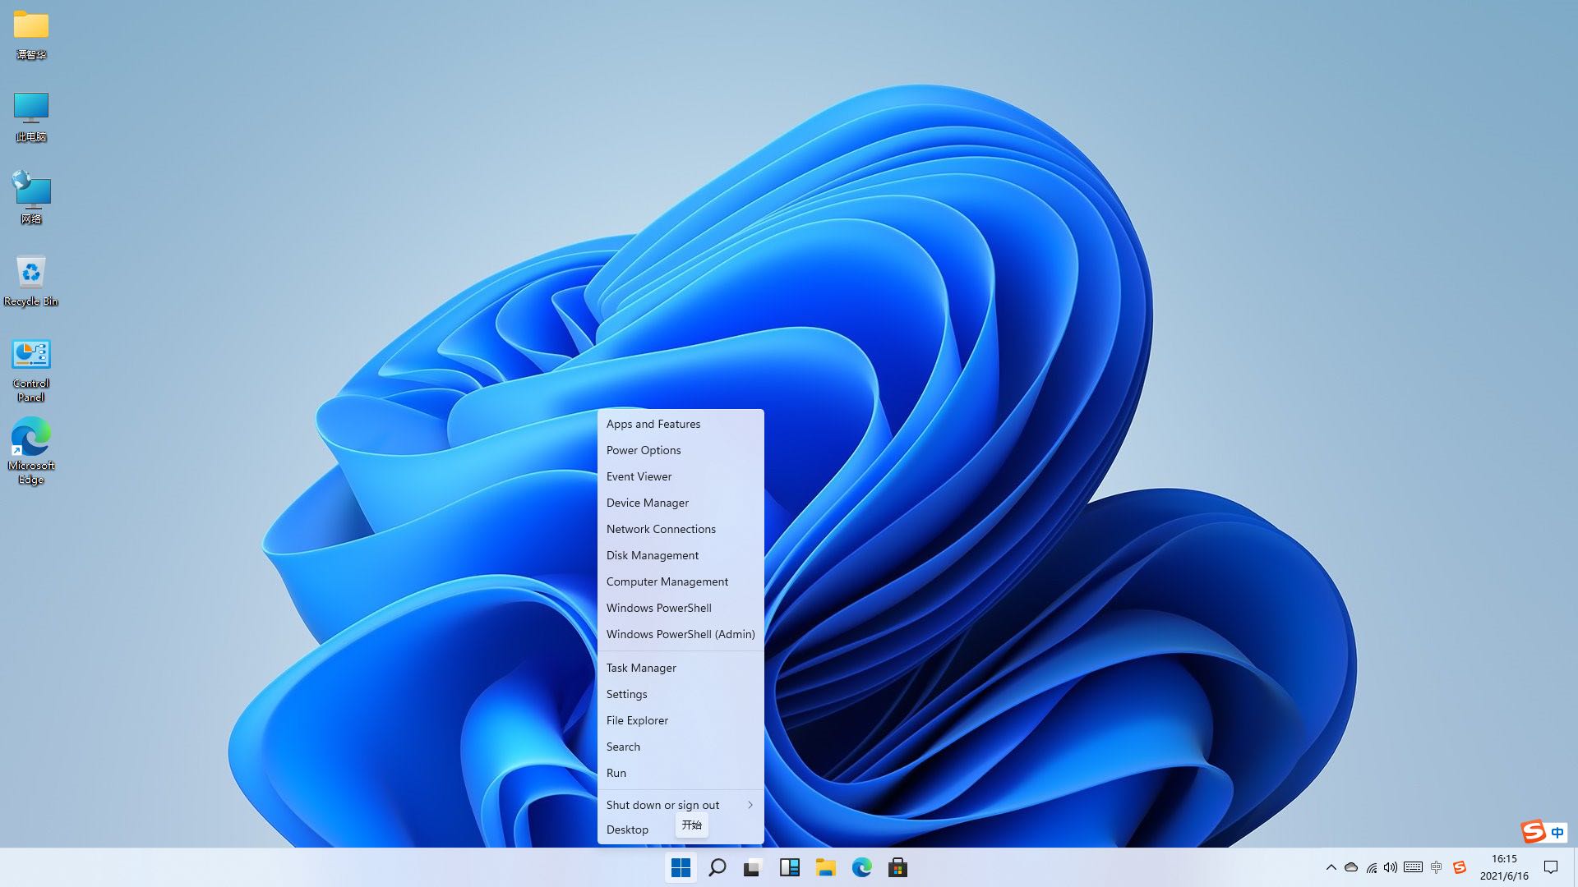The width and height of the screenshot is (1578, 887).
Task: Open Windows PowerShell (Admin) entry
Action: tap(680, 634)
